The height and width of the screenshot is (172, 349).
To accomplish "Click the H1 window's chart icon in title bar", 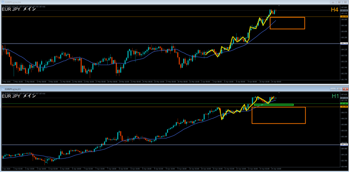I will [3, 89].
